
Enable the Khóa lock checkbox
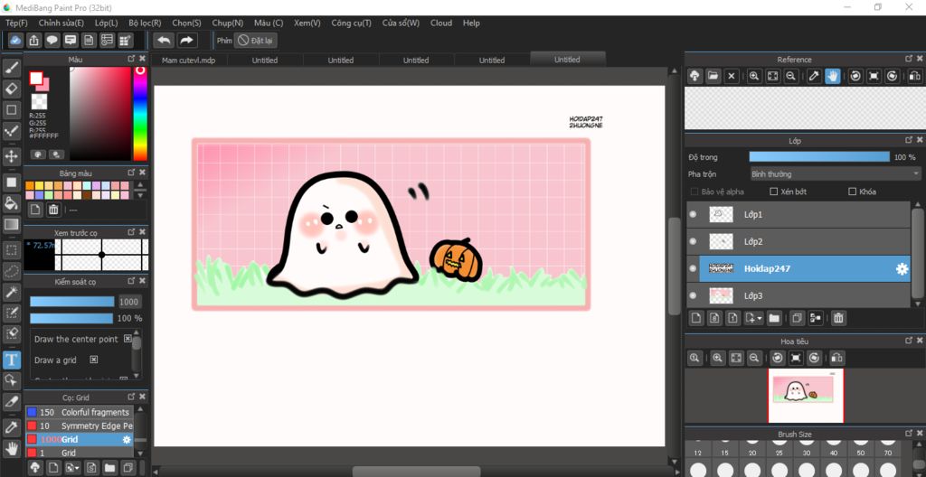tap(852, 192)
